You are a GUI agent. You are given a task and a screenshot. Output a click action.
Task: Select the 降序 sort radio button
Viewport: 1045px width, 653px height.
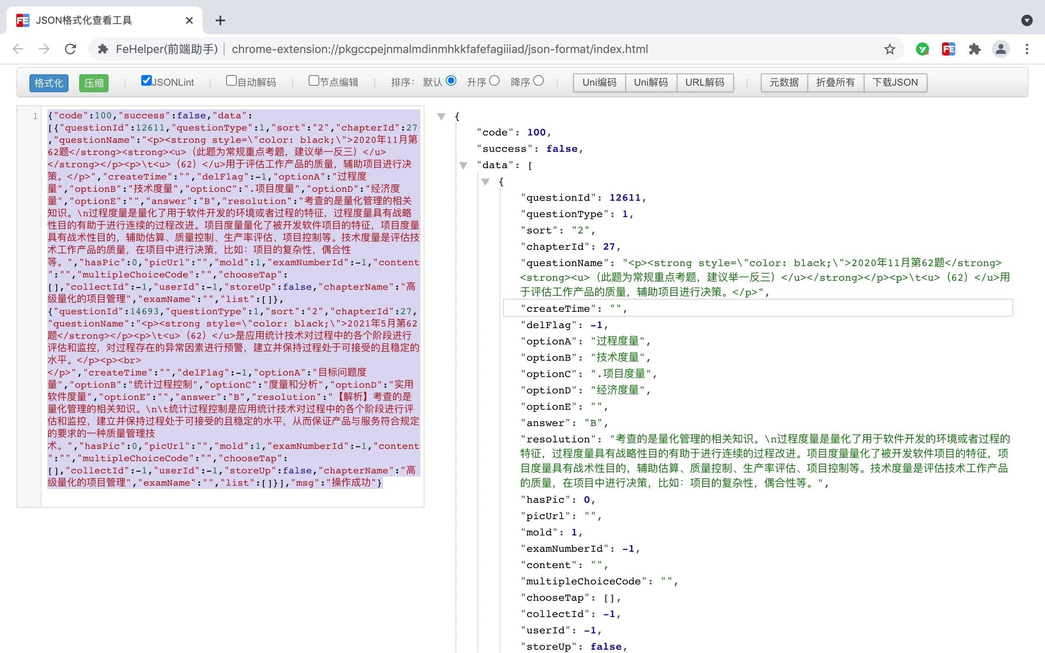point(538,81)
